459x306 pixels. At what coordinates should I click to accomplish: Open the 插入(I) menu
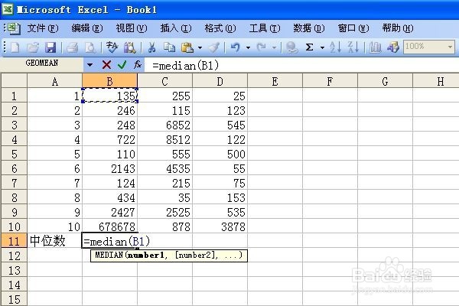point(176,28)
